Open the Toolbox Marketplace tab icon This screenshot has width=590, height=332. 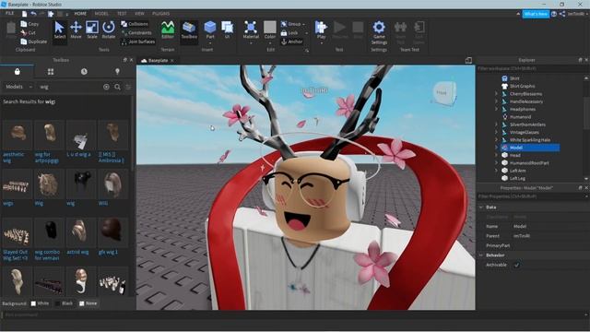point(18,72)
